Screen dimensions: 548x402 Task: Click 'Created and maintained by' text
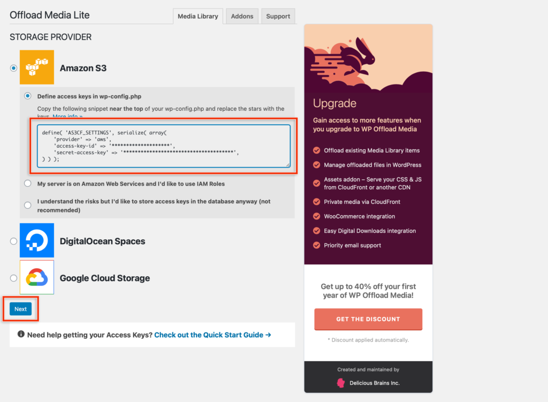(x=368, y=369)
